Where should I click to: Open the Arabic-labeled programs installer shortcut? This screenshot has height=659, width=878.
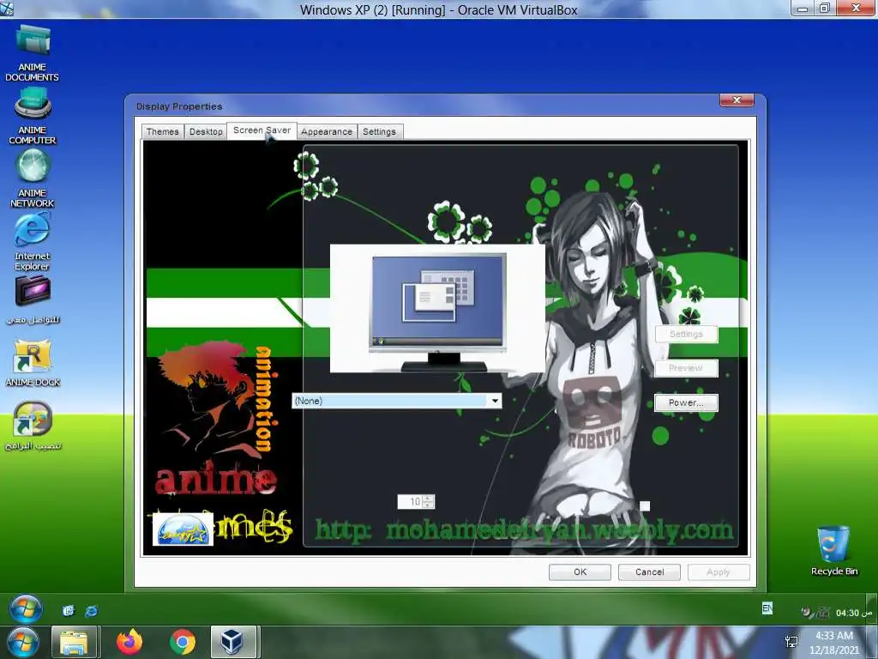click(33, 426)
